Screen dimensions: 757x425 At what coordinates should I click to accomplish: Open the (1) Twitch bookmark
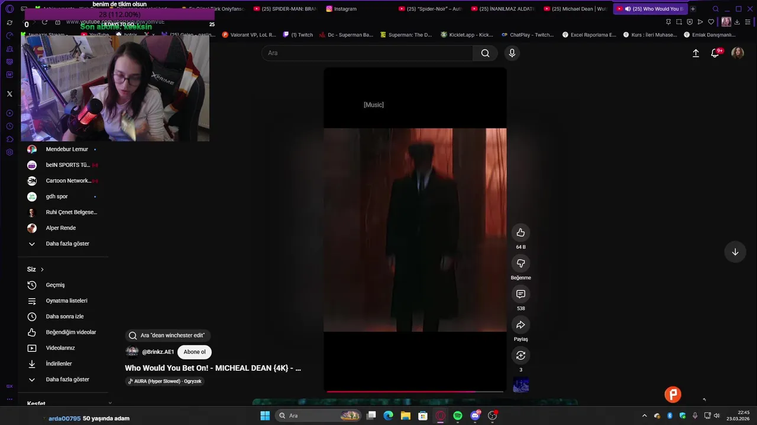[298, 35]
